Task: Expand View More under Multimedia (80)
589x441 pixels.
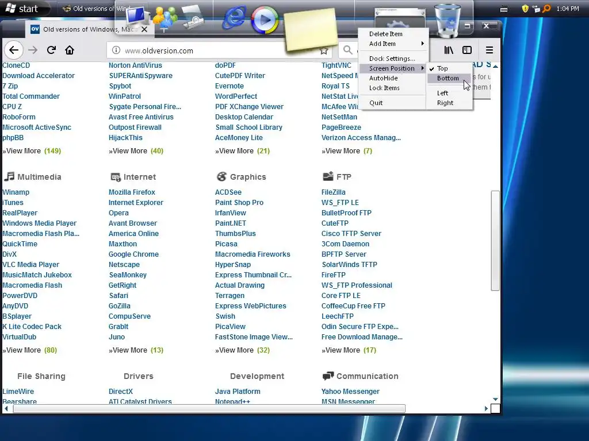Action: [30, 350]
